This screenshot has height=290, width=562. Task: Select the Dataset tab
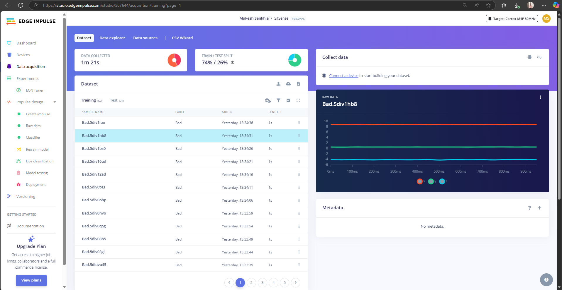(x=84, y=38)
